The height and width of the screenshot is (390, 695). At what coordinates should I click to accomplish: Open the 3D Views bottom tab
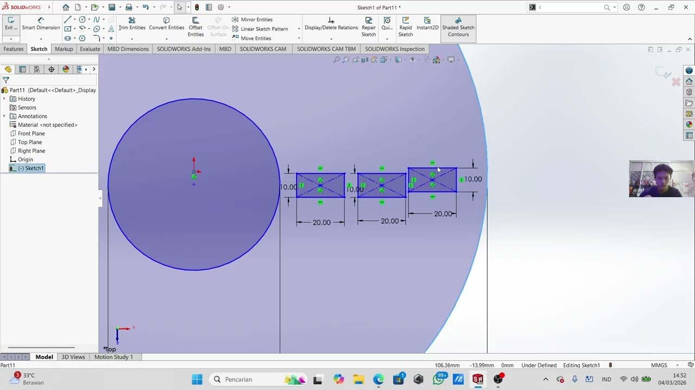coord(73,357)
